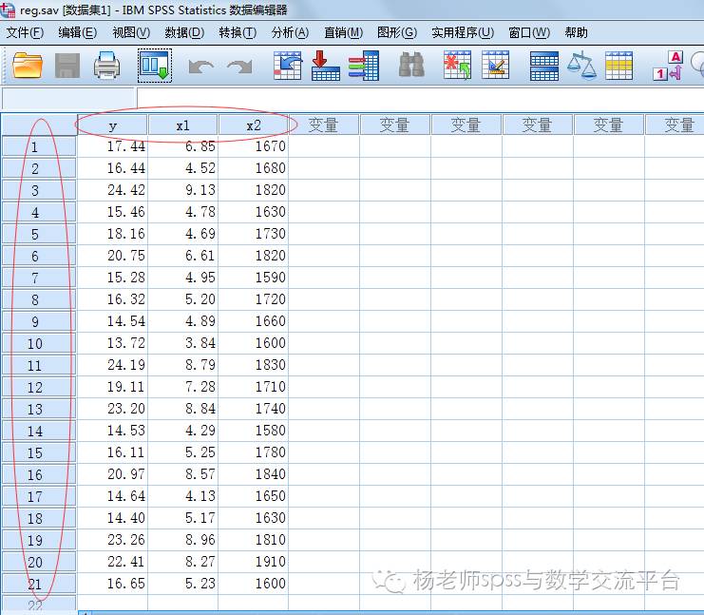Insert cases toolbar icon
The image size is (704, 615).
pyautogui.click(x=457, y=66)
